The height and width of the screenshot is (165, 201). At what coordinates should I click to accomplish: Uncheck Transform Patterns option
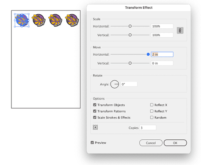click(95, 111)
